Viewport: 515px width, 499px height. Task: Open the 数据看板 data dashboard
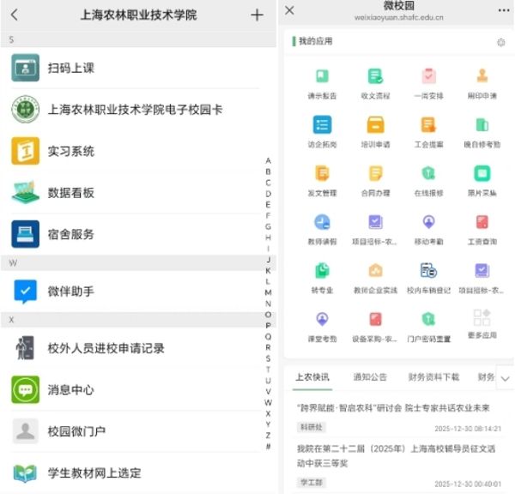70,193
